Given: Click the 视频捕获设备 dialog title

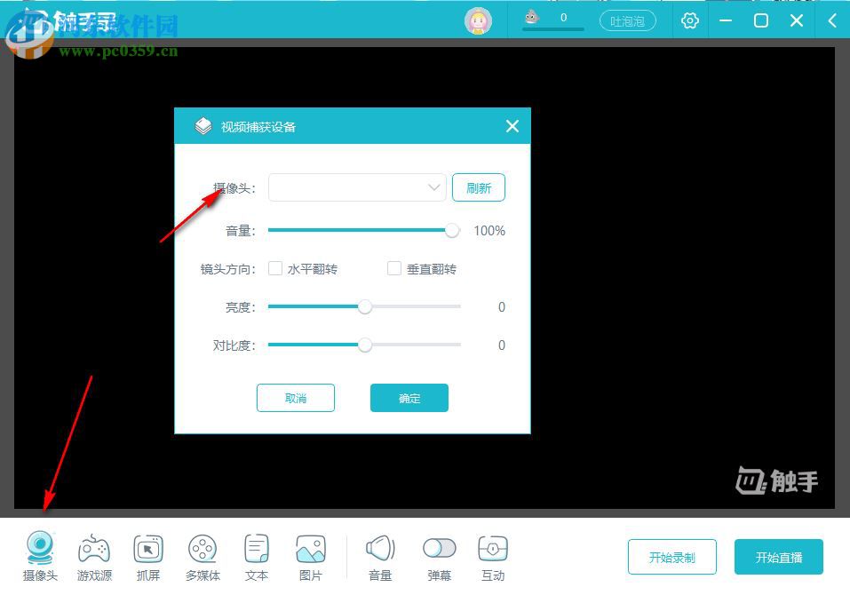Looking at the screenshot, I should [x=258, y=127].
